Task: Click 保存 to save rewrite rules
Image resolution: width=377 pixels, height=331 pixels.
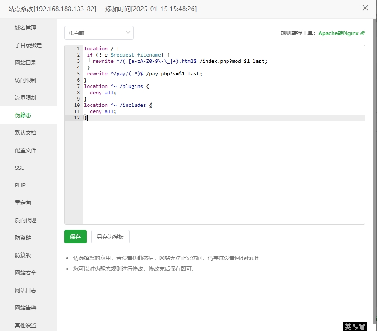Action: [x=75, y=237]
